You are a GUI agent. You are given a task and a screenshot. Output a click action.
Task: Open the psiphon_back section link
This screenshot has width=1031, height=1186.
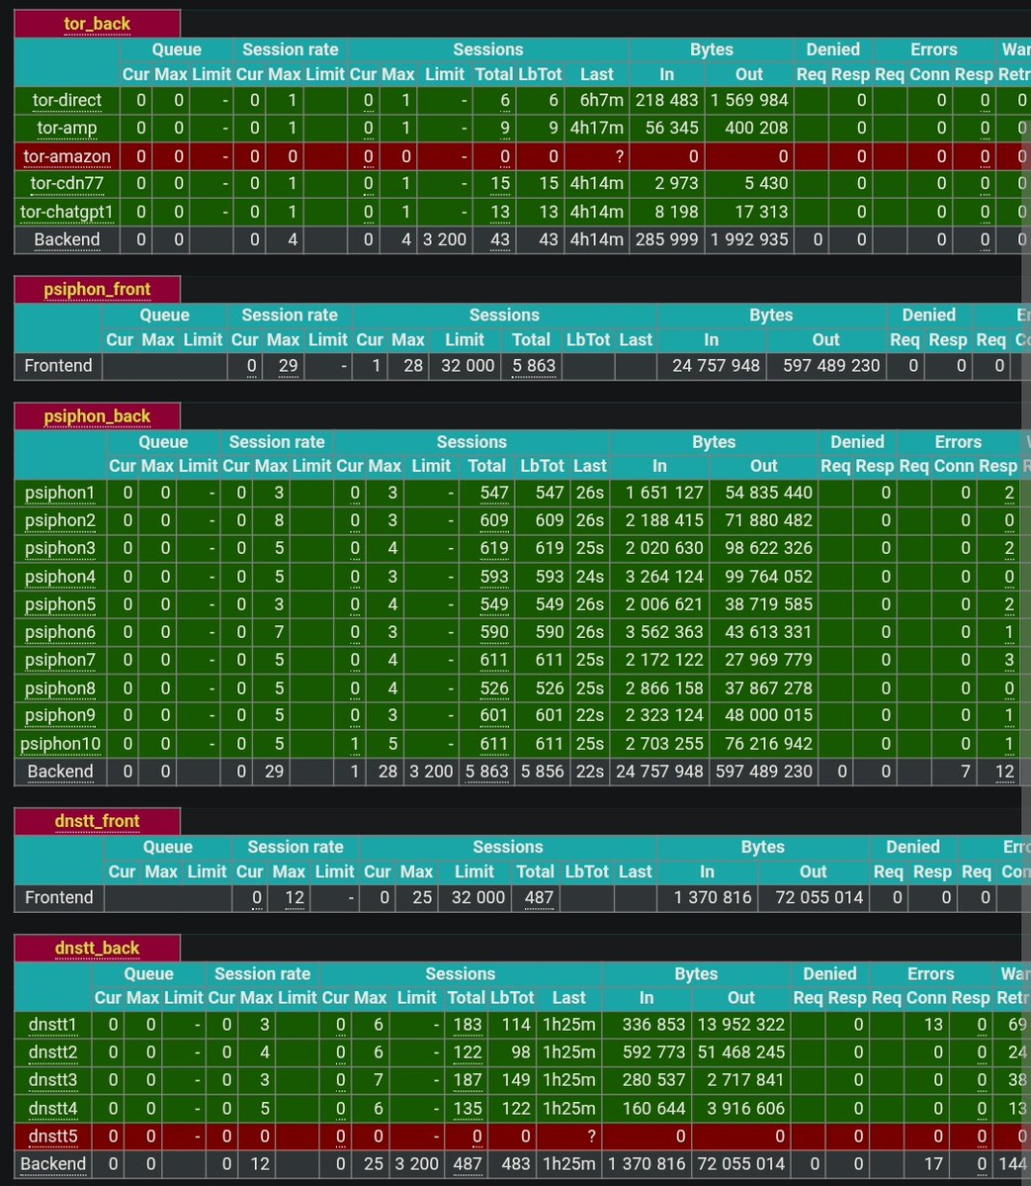click(97, 416)
